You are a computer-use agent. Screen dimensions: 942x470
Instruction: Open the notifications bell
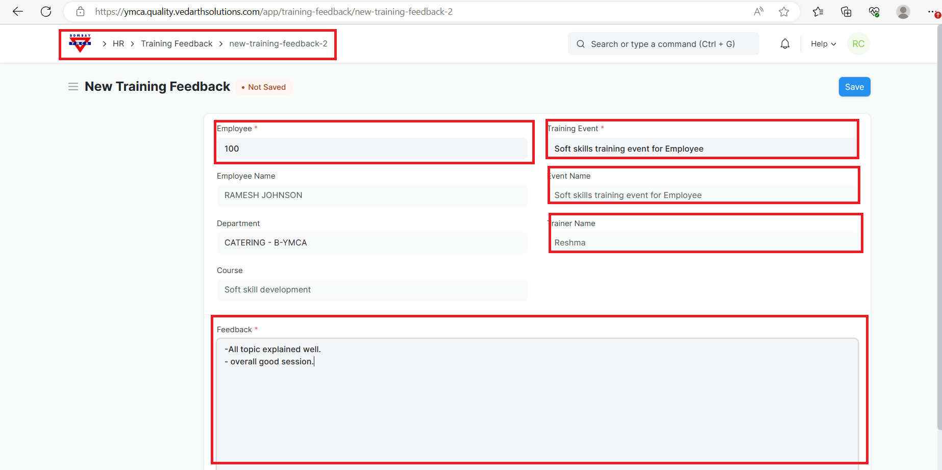click(785, 44)
